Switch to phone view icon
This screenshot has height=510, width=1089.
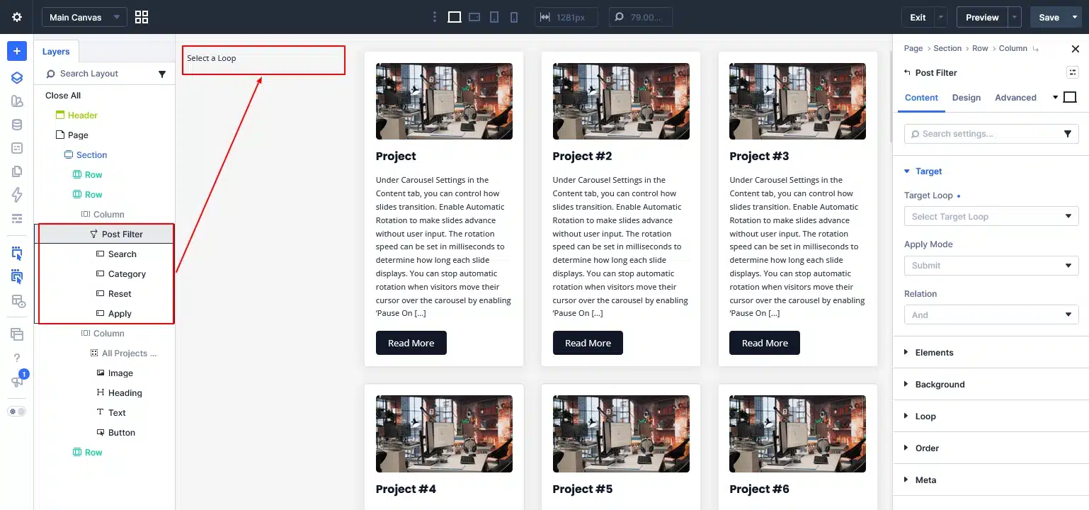pyautogui.click(x=514, y=17)
